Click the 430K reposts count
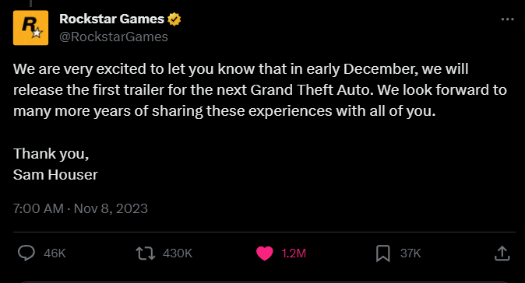 coord(178,253)
